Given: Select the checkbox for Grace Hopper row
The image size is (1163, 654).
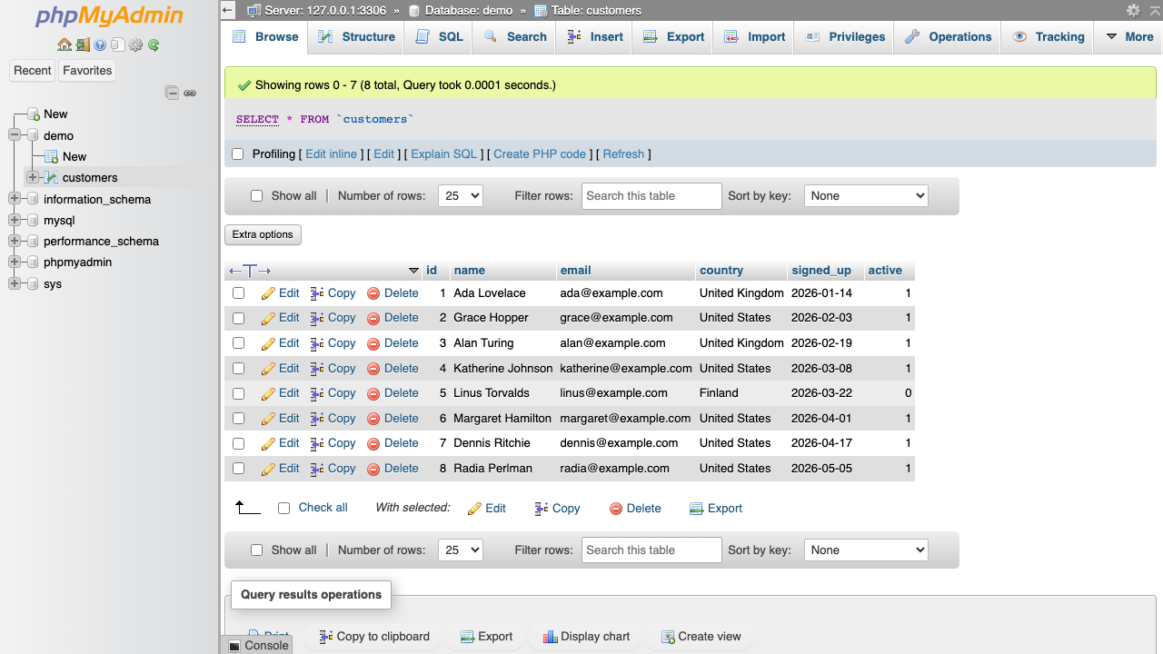Looking at the screenshot, I should point(238,318).
